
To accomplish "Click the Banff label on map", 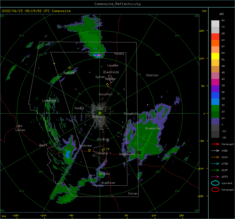I will (x=43, y=145).
